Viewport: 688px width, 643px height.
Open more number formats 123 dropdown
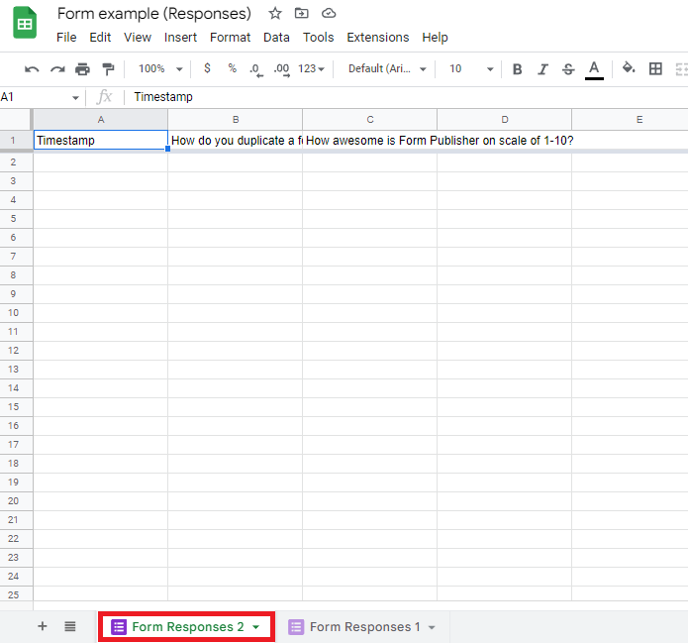[x=311, y=69]
